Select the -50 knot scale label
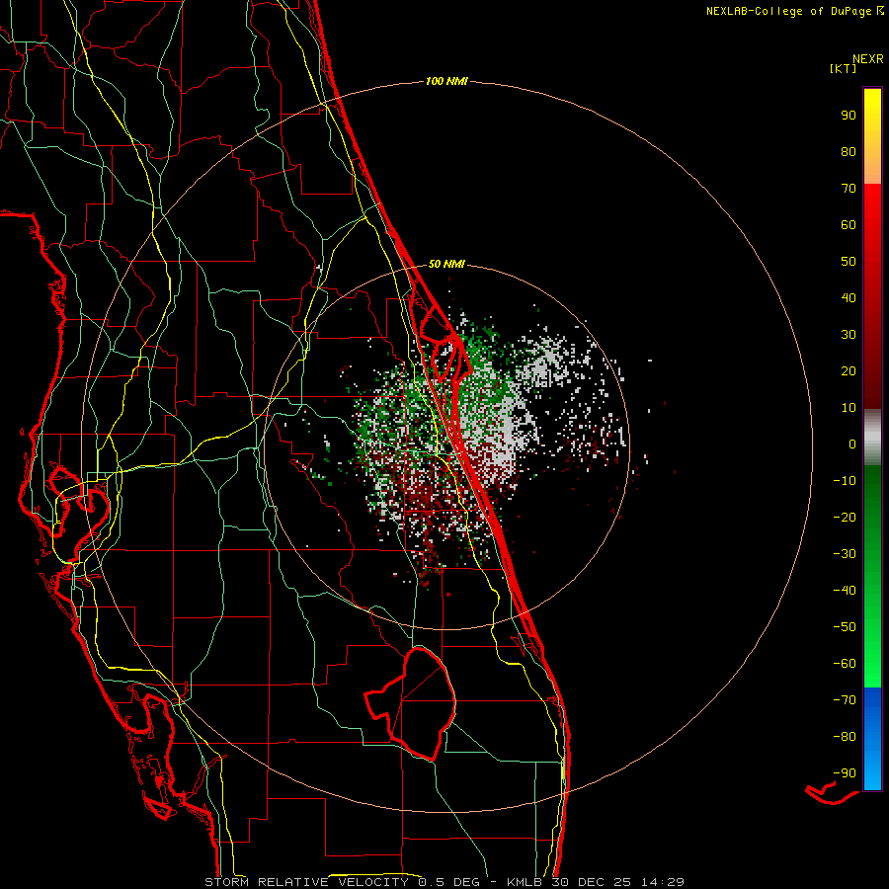 point(845,627)
